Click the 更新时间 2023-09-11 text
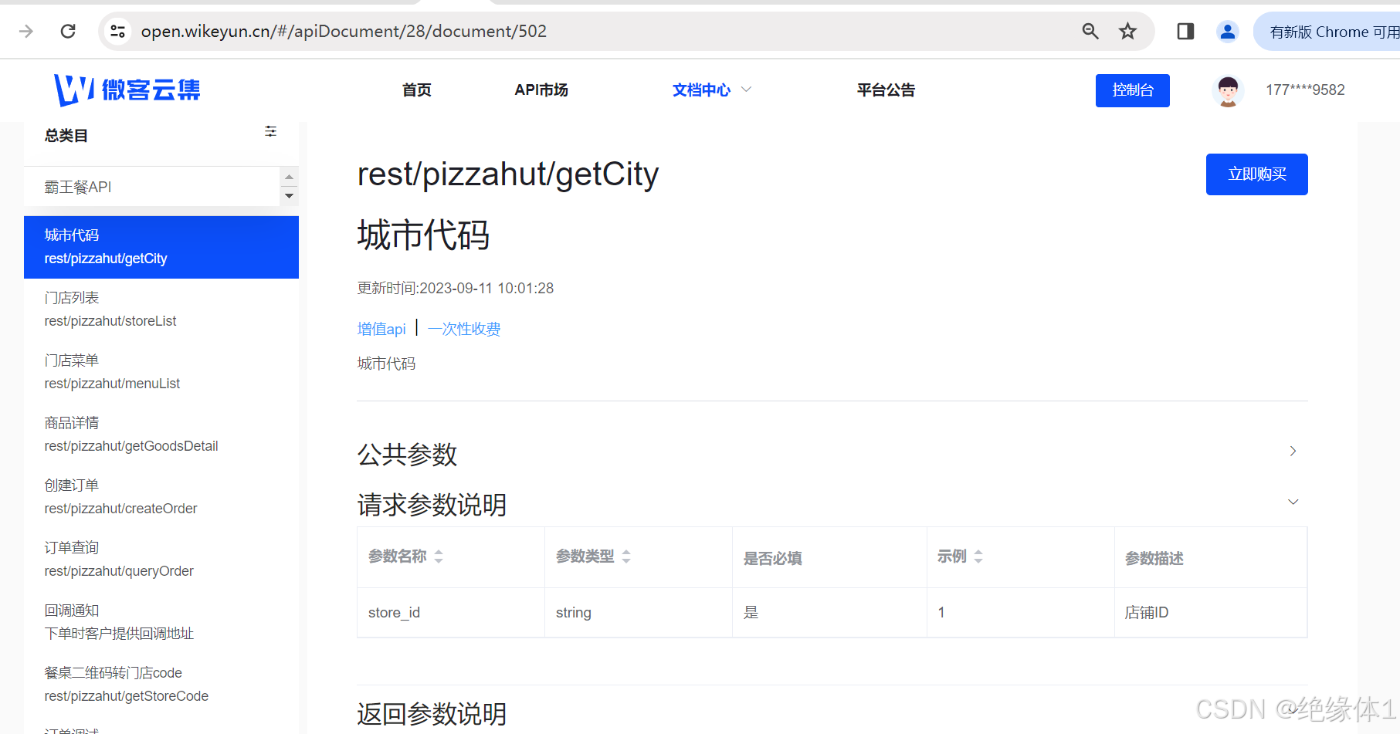Screen dimensions: 1400x734 pyautogui.click(x=456, y=289)
